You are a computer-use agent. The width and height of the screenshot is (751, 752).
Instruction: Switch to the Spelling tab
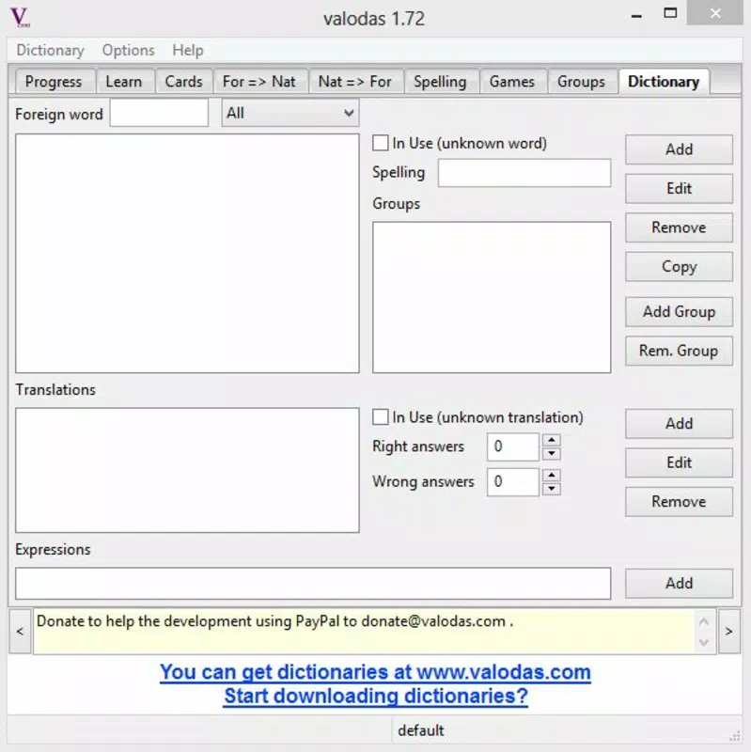(440, 82)
